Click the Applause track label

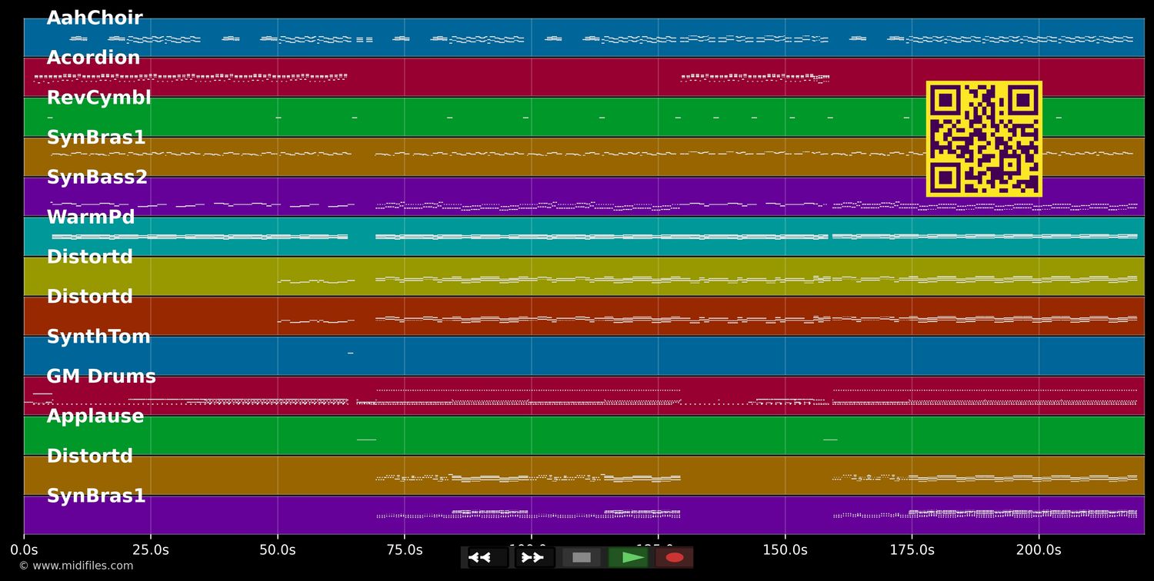point(95,417)
